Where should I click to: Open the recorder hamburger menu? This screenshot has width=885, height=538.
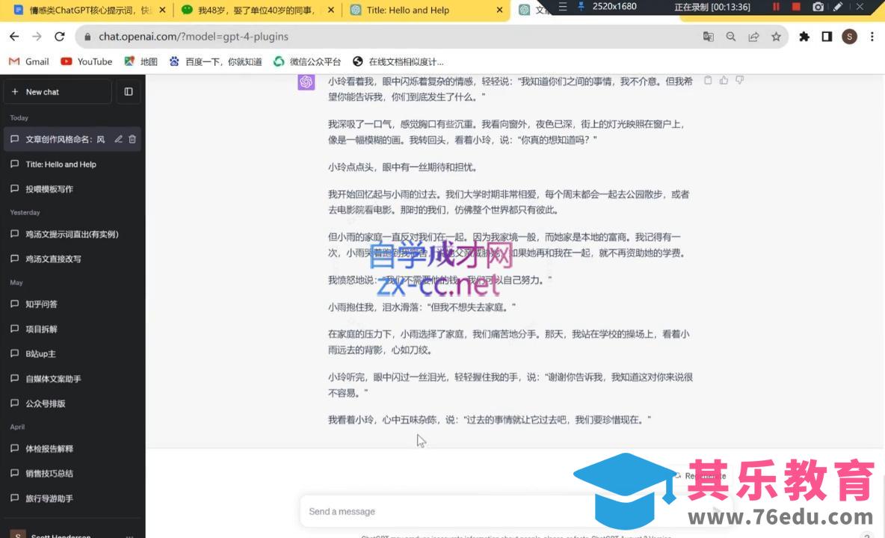(563, 7)
